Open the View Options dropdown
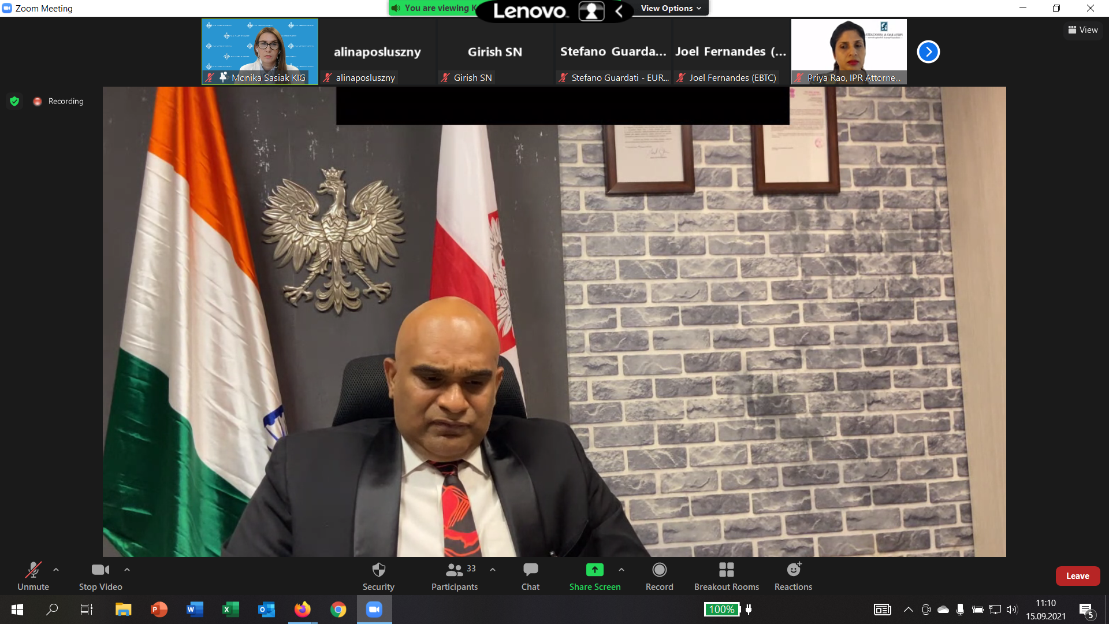This screenshot has height=624, width=1109. 671,8
